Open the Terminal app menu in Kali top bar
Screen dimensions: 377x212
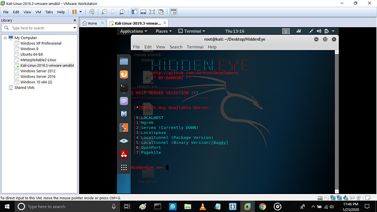[x=191, y=31]
